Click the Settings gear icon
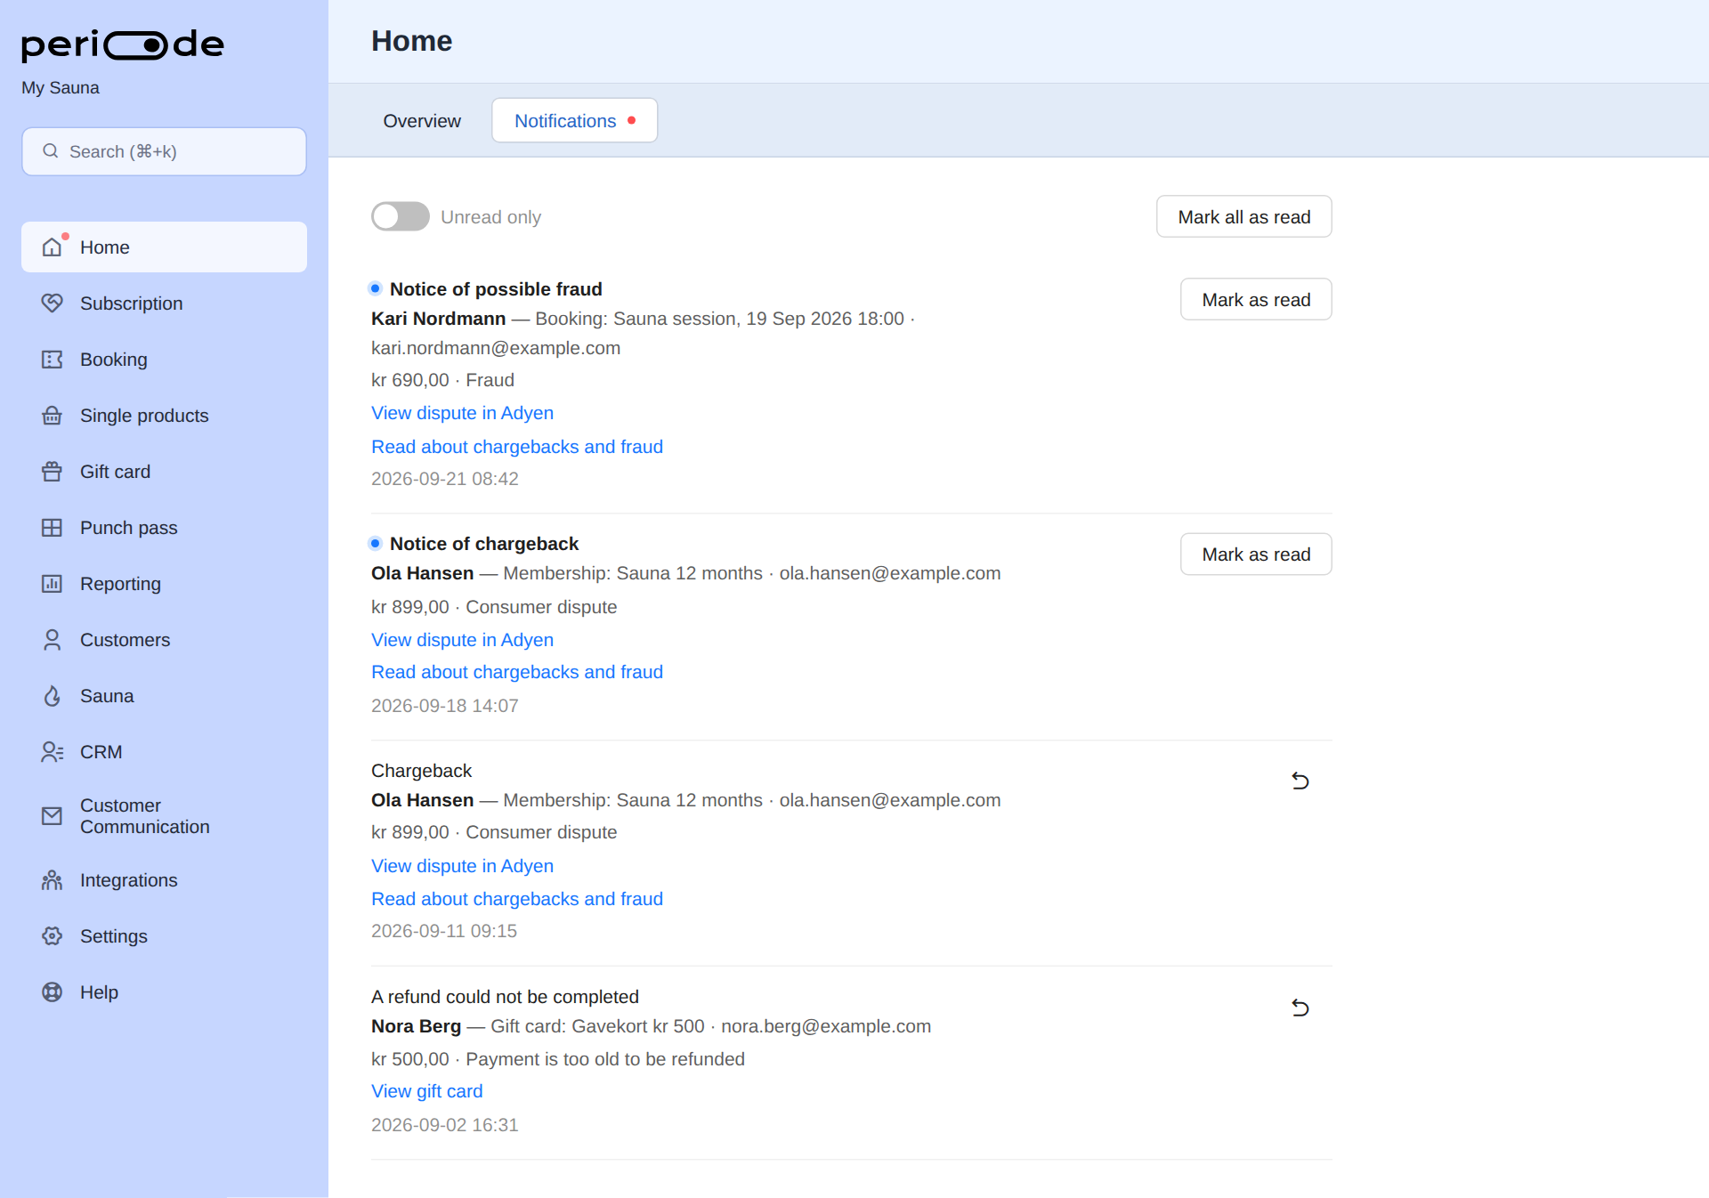1709x1198 pixels. (53, 936)
